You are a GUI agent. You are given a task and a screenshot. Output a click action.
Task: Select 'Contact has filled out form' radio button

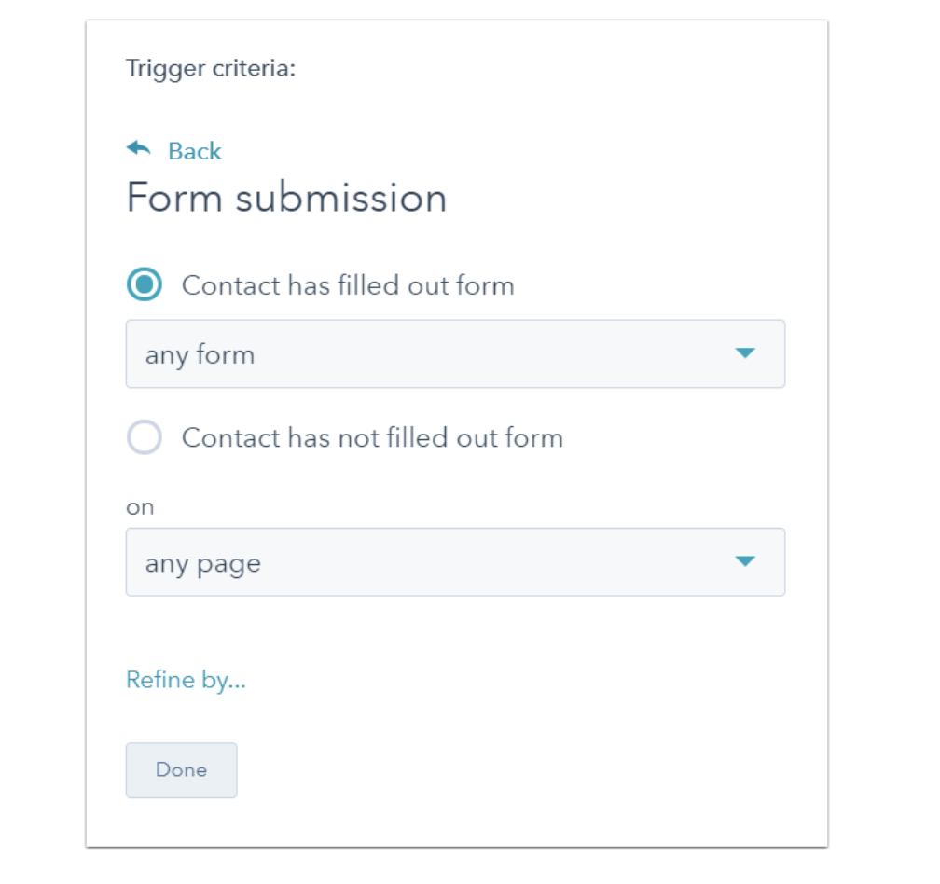tap(145, 284)
